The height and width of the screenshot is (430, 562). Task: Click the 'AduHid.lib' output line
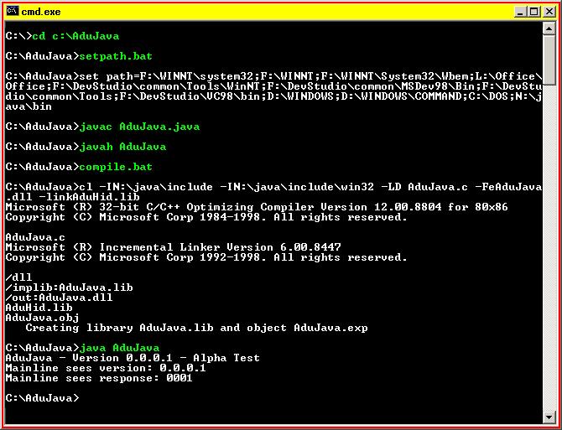coord(39,308)
